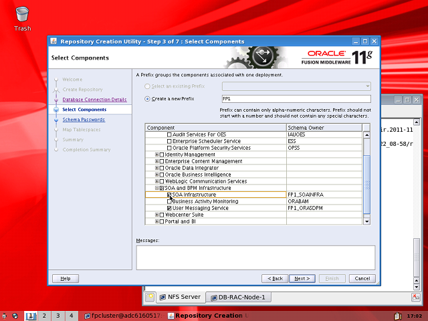The image size is (428, 321).
Task: Open the Database Connection Details step link
Action: (94, 100)
